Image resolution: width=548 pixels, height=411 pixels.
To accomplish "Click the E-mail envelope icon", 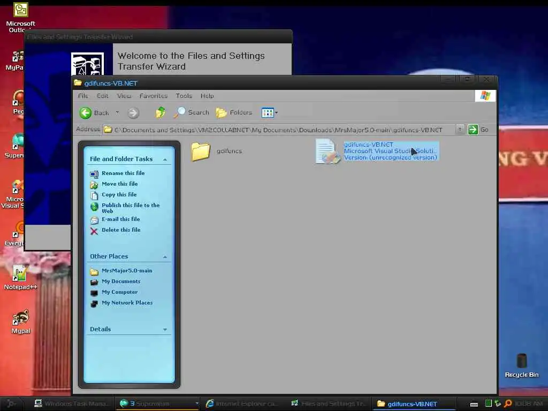I will click(x=94, y=220).
